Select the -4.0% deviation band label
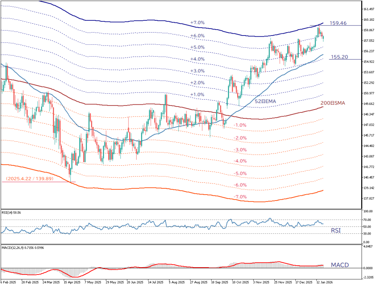Viewport: 379px width, 286px height. point(241,161)
